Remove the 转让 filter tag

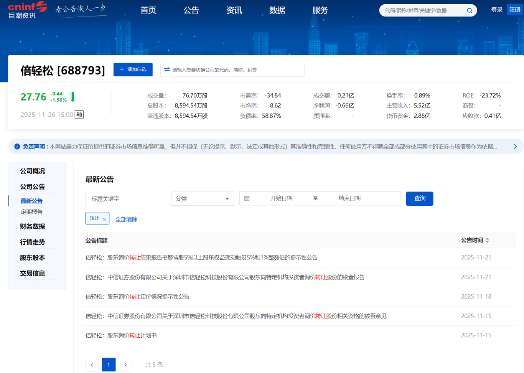[x=104, y=219]
